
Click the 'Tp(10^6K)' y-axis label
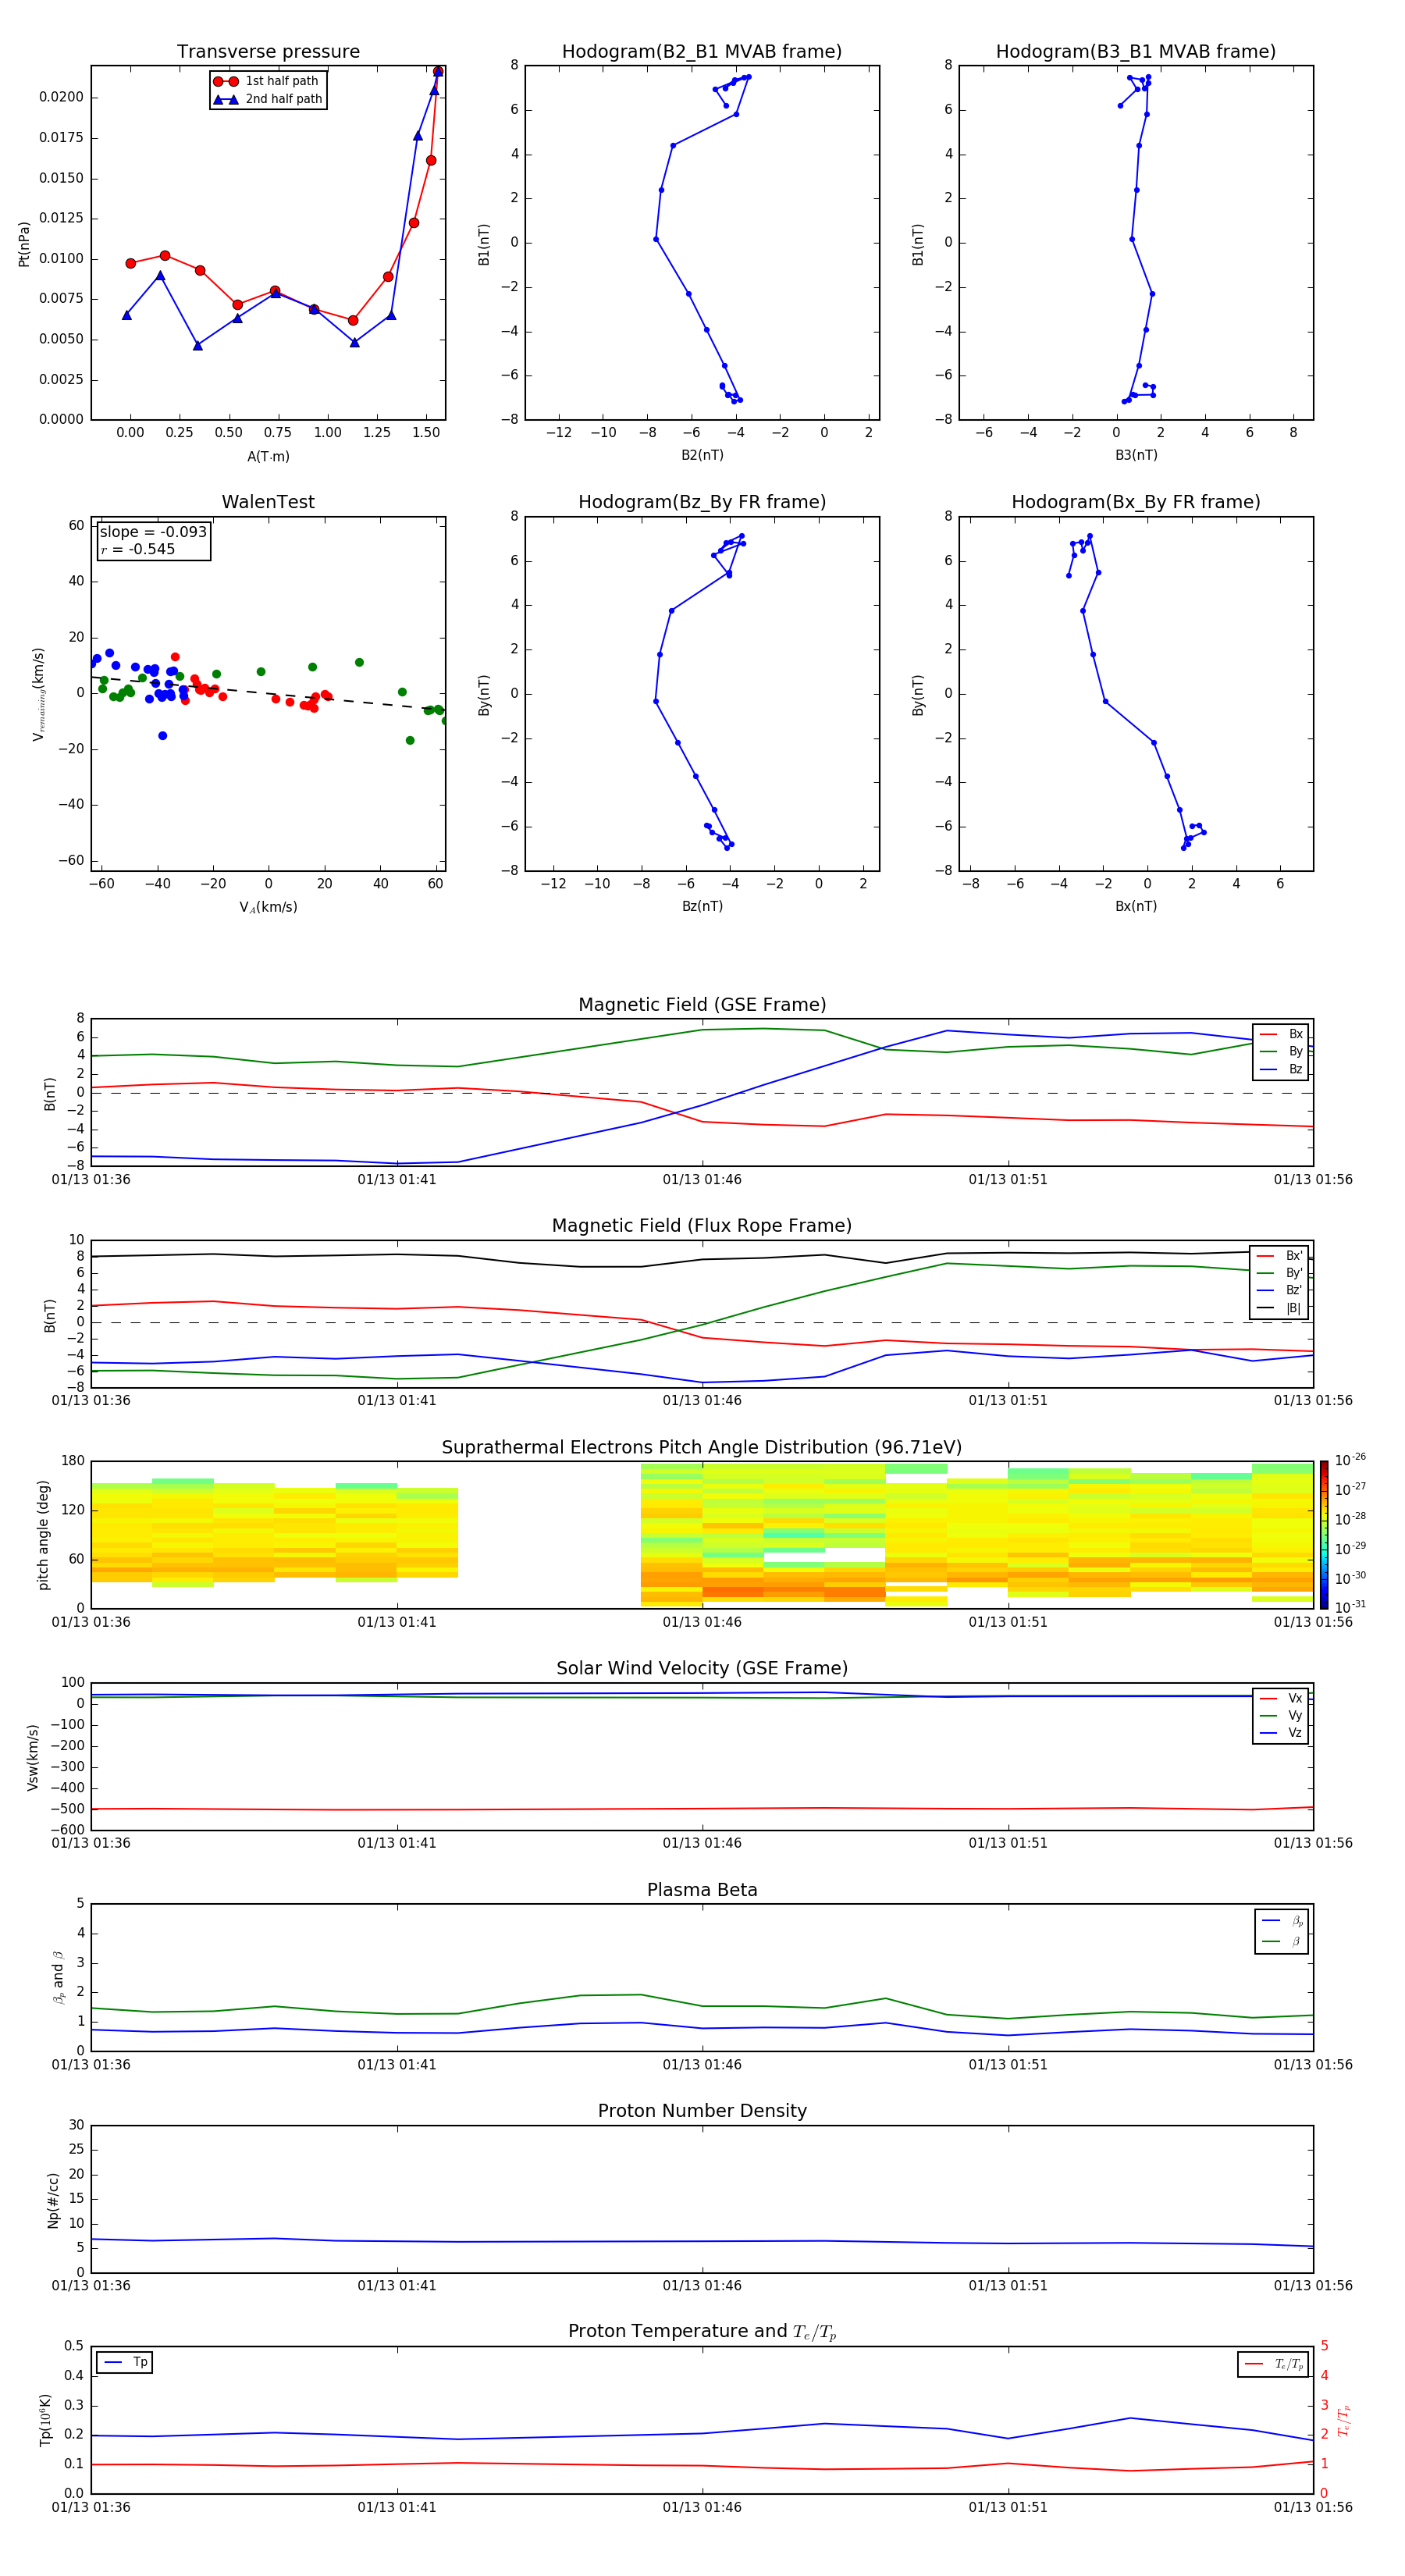[46, 2420]
